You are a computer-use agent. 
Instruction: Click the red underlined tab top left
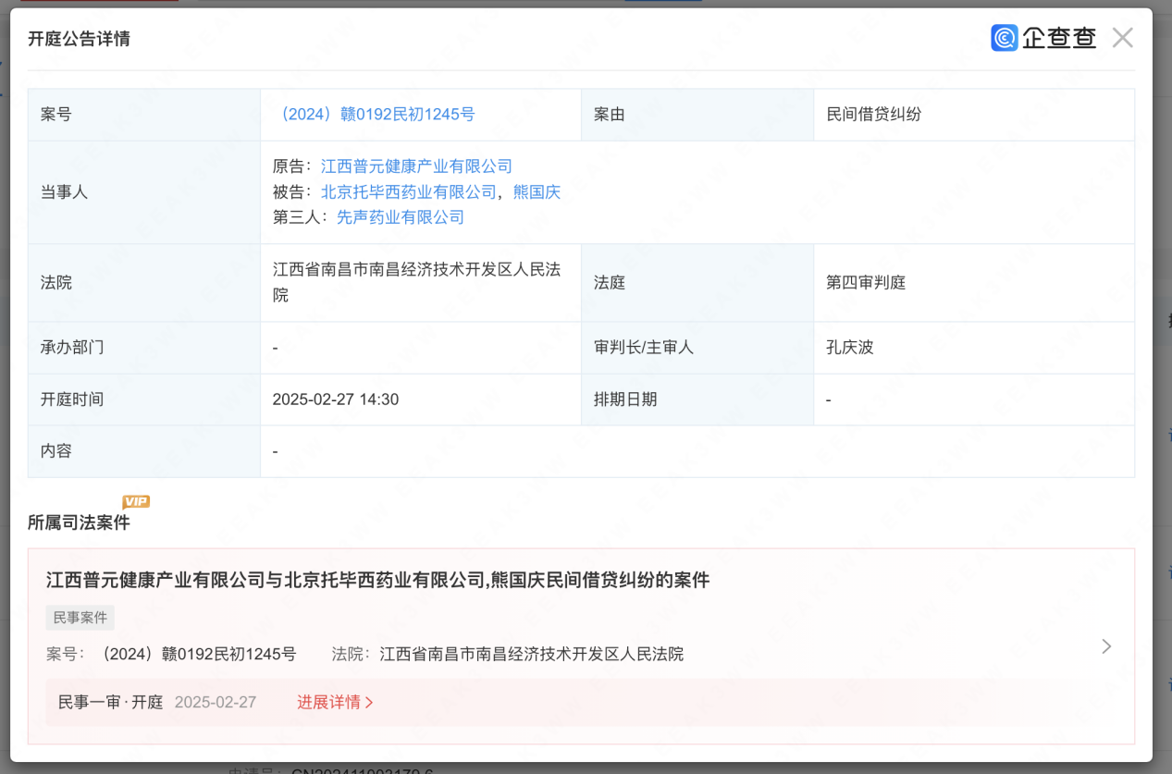pos(99,4)
